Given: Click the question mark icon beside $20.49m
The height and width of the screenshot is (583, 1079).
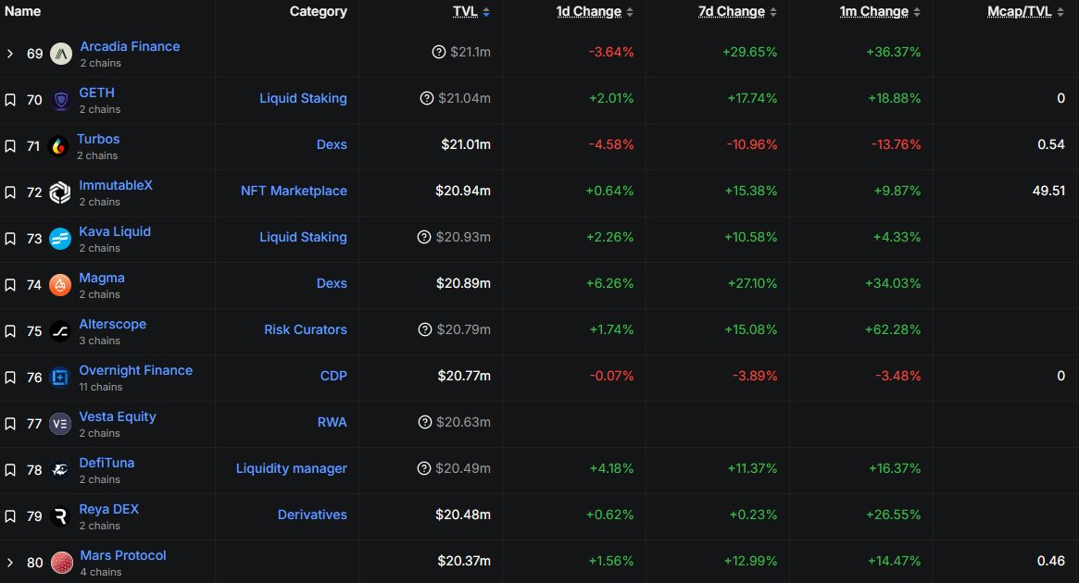Looking at the screenshot, I should point(424,468).
